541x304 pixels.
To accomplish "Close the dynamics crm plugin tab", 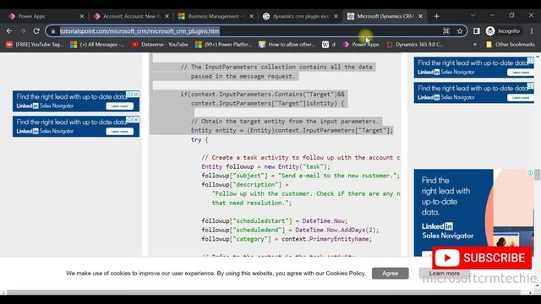I will (x=336, y=16).
